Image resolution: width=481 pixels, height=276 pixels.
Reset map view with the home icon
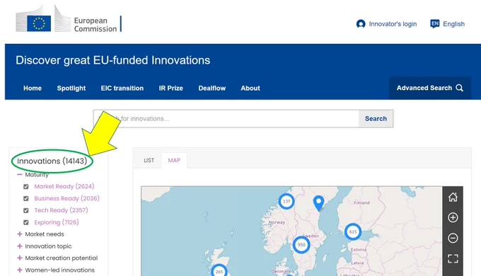tap(453, 197)
